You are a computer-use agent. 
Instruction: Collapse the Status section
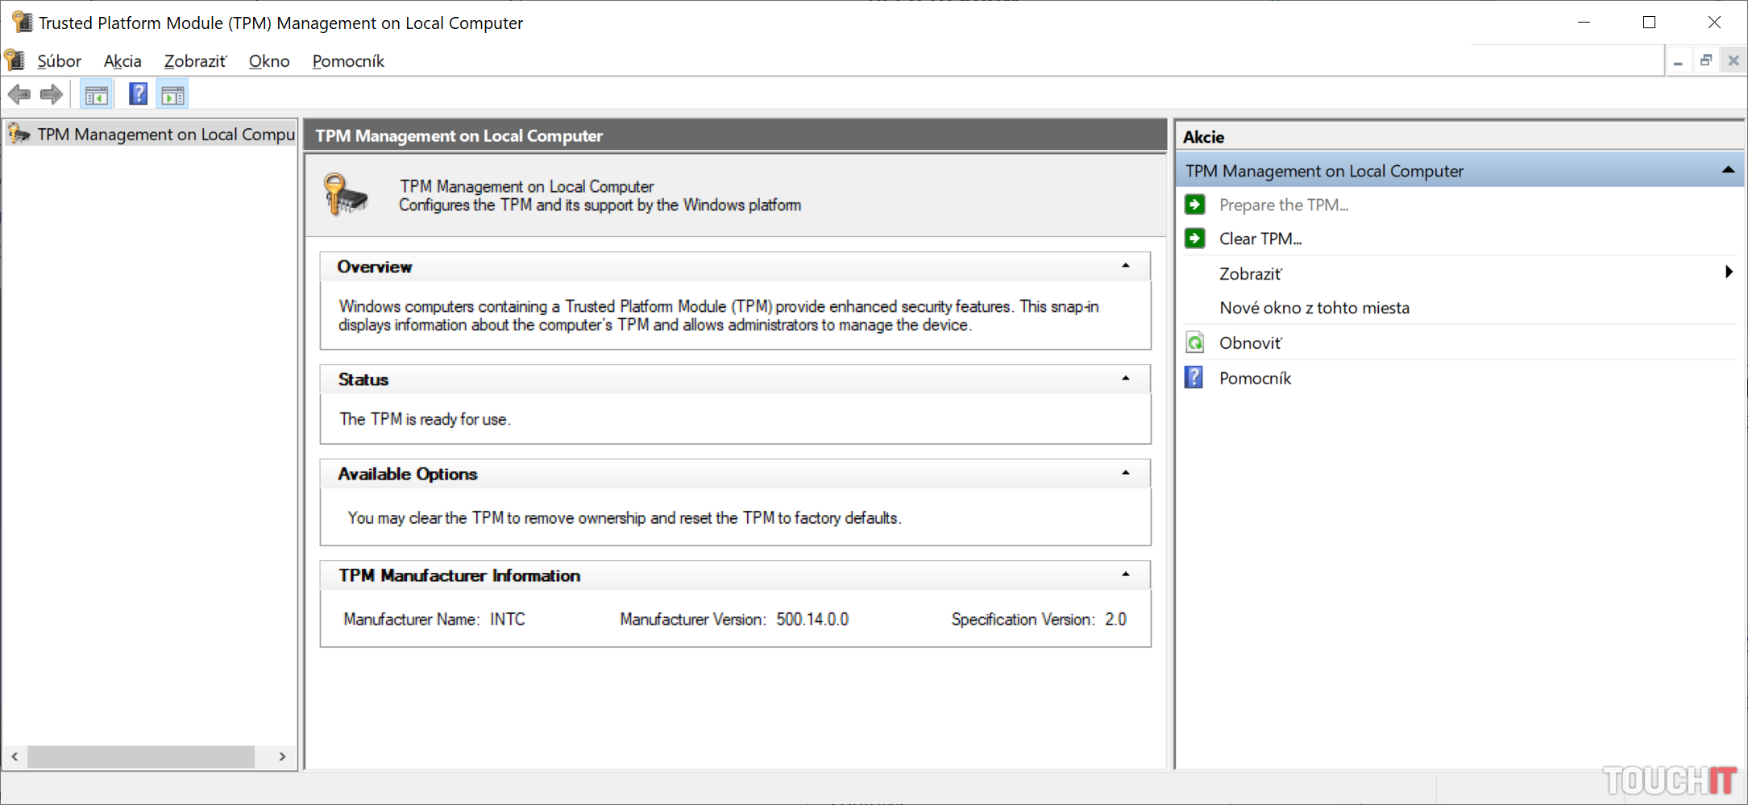point(1125,379)
